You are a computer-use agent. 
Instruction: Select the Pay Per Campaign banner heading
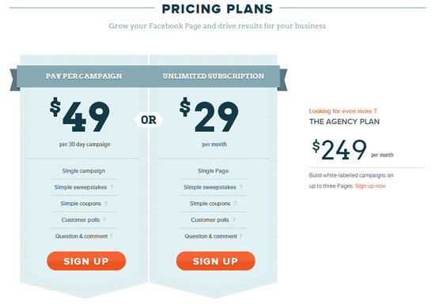coord(84,76)
